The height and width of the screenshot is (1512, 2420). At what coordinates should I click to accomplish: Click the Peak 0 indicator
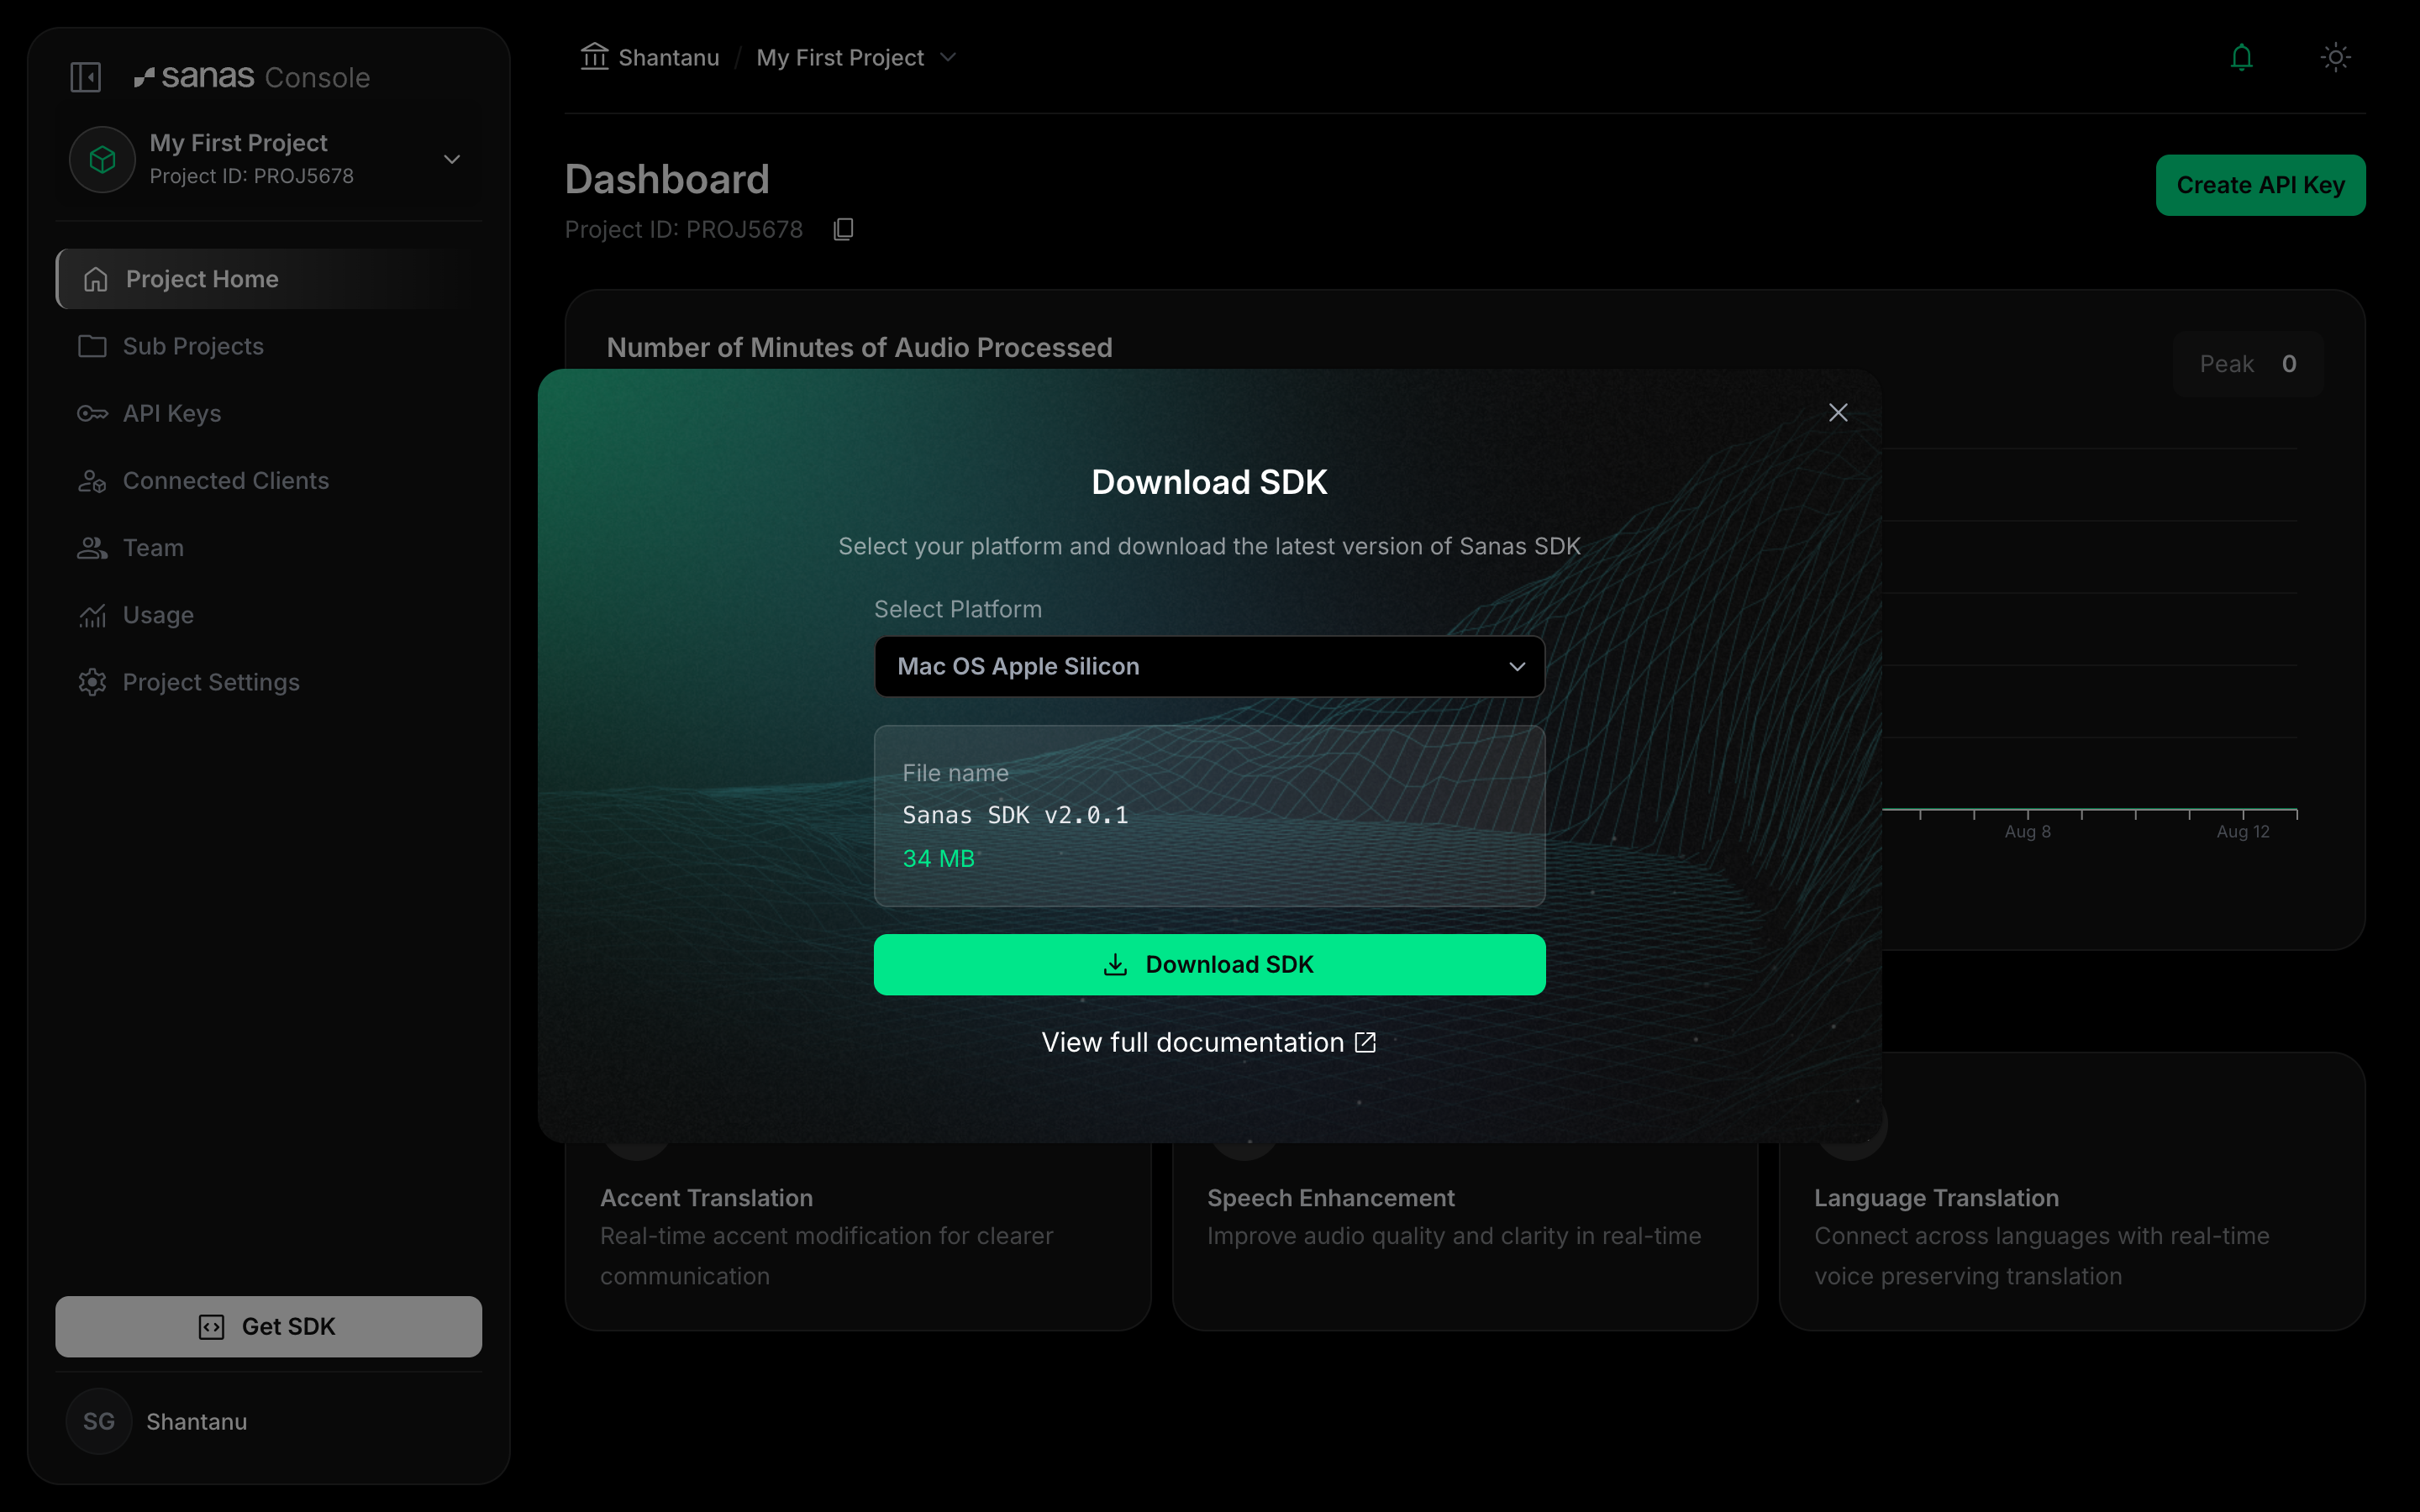2247,364
